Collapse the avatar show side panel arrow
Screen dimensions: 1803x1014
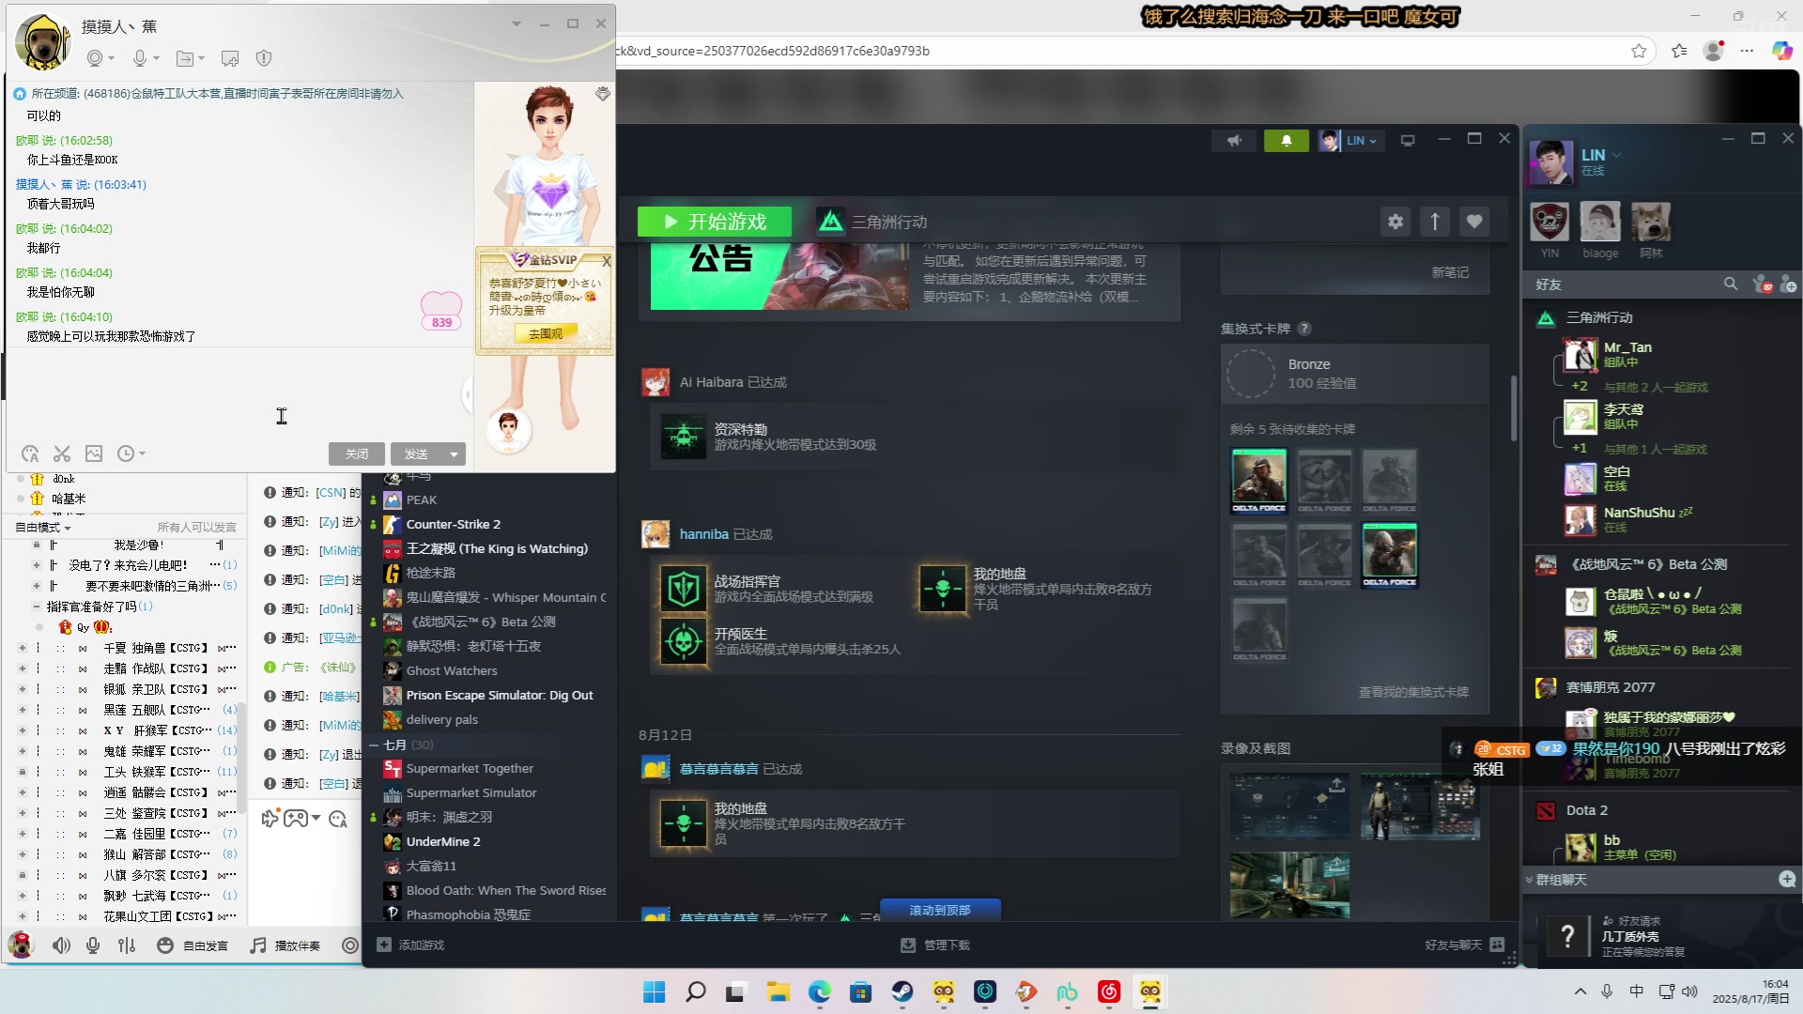(x=469, y=395)
